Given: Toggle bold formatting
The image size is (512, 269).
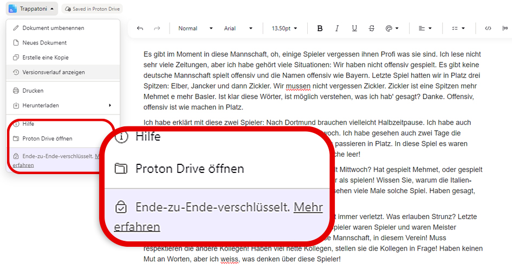Looking at the screenshot, I should (320, 28).
